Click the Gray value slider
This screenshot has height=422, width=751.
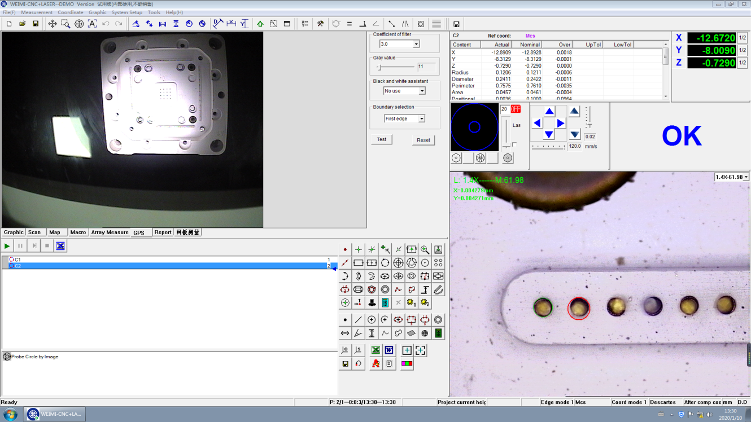point(381,67)
